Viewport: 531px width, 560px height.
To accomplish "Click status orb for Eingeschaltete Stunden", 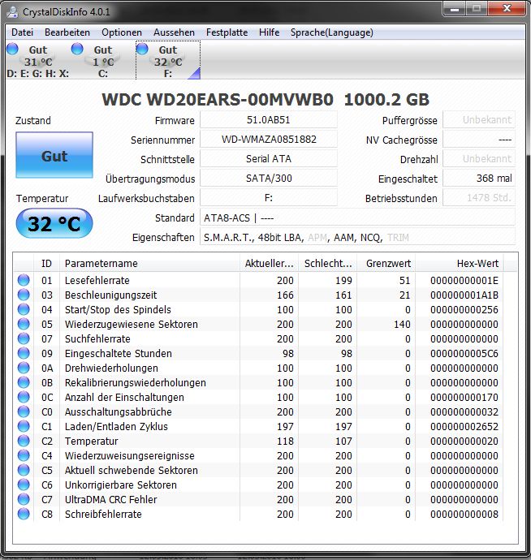I will (x=24, y=353).
